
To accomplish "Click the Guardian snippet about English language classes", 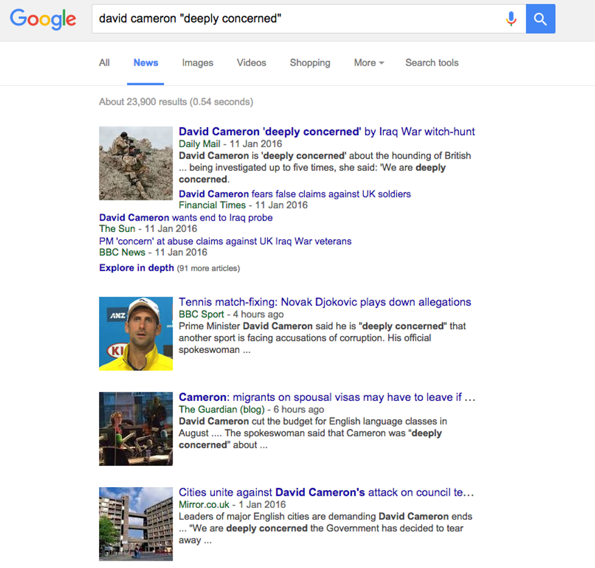I will 313,433.
